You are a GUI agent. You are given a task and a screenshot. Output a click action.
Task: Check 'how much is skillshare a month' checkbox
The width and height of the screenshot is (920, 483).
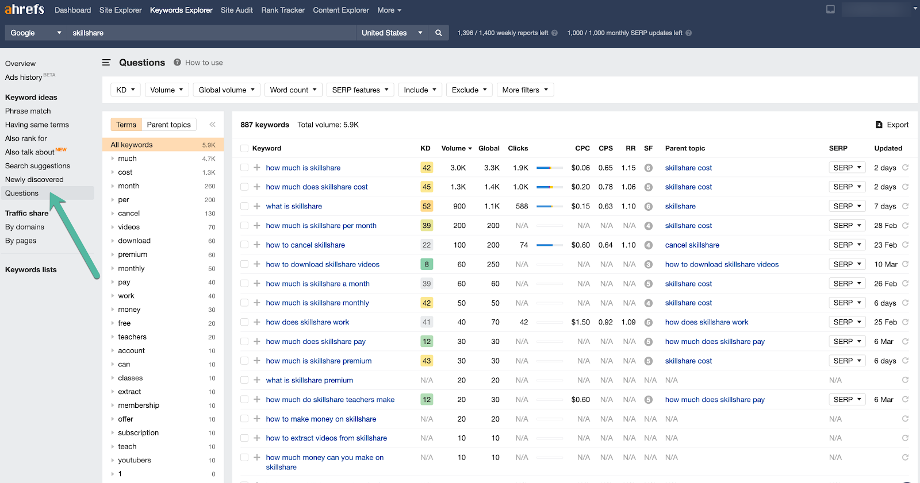point(244,284)
